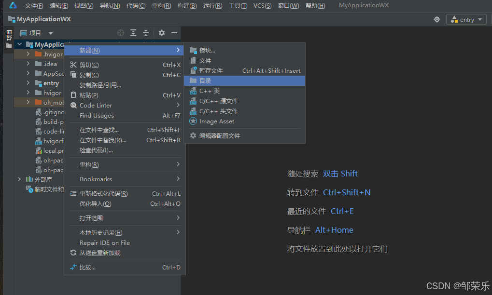Click the DevEco Studio logo icon

tap(13, 5)
